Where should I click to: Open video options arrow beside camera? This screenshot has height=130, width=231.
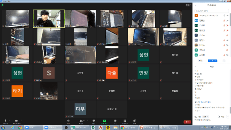tap(21, 121)
